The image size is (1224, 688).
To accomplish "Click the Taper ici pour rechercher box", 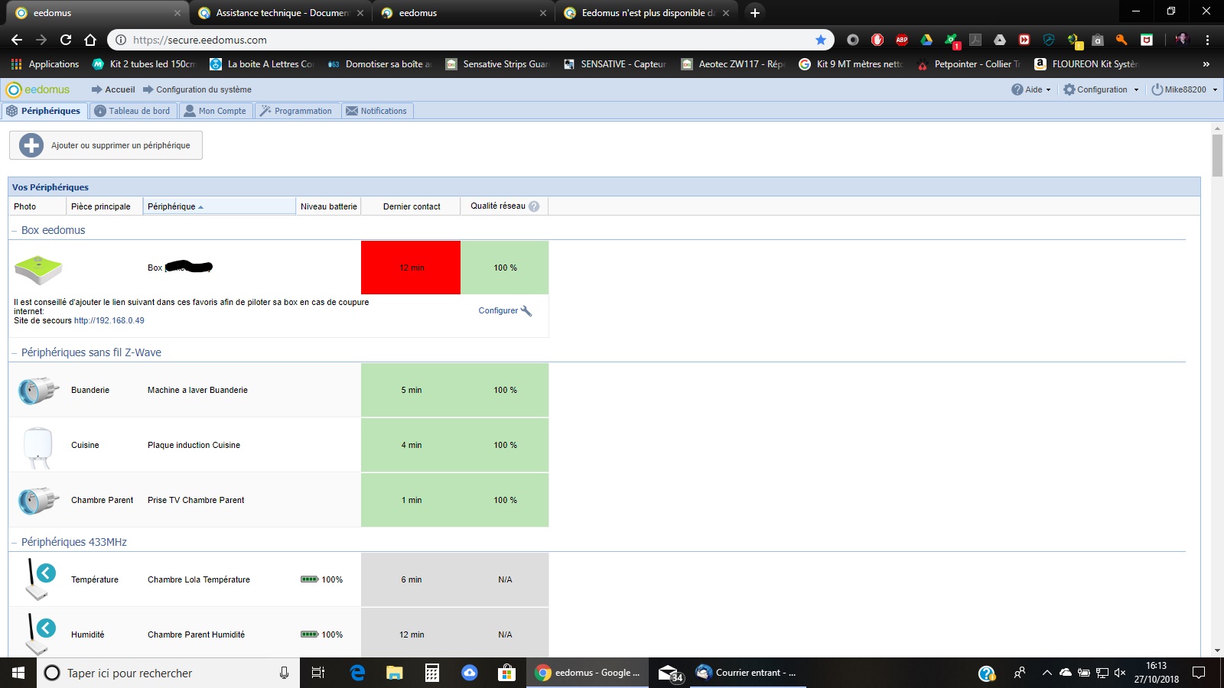I will pos(168,673).
